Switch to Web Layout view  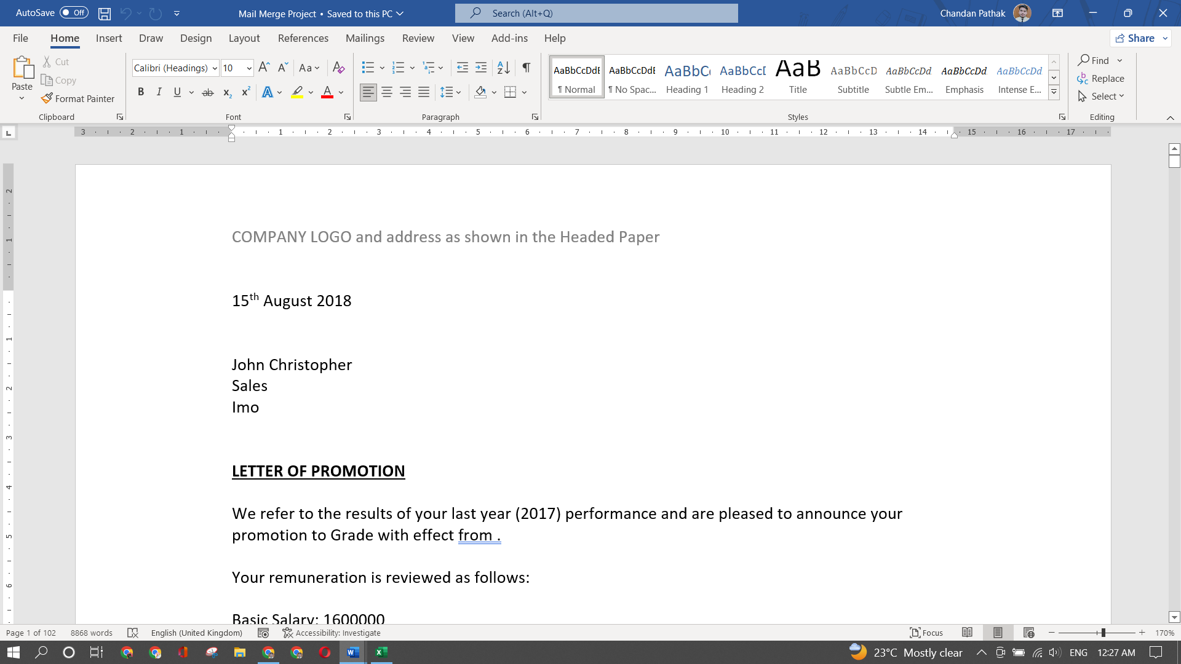(x=1028, y=633)
